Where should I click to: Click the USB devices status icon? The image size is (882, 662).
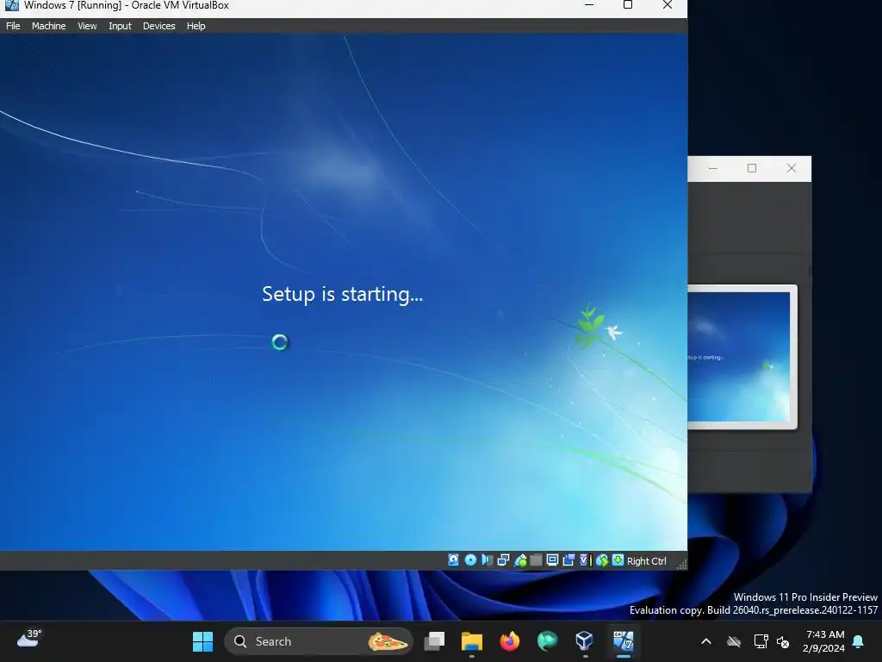[520, 560]
